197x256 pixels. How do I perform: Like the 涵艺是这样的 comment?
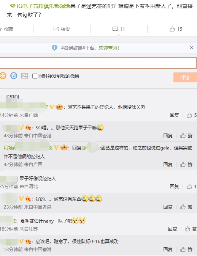(x=186, y=164)
